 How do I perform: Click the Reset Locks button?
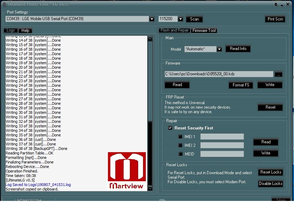pos(271,172)
